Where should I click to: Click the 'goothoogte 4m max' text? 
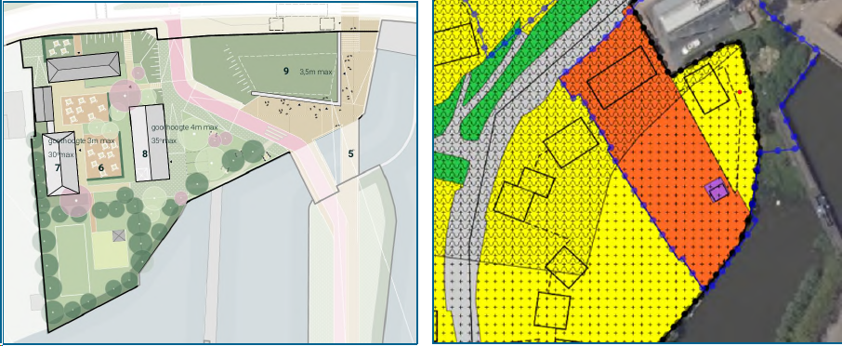coord(184,127)
